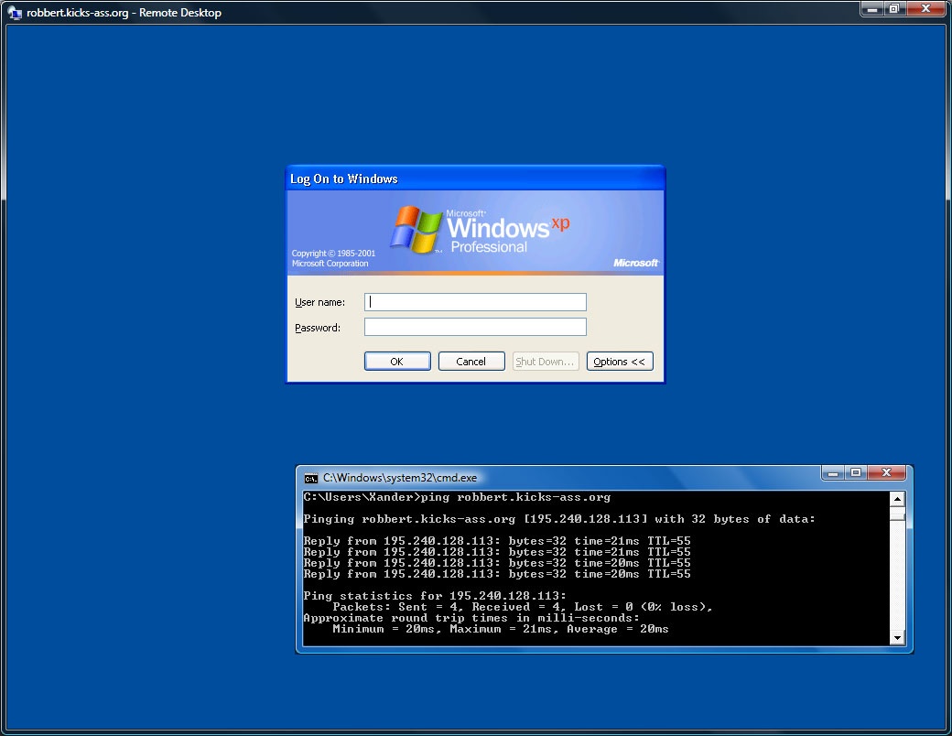Click 'Ping statistics for 195.240.128.113:' line
The height and width of the screenshot is (736, 952).
click(435, 596)
